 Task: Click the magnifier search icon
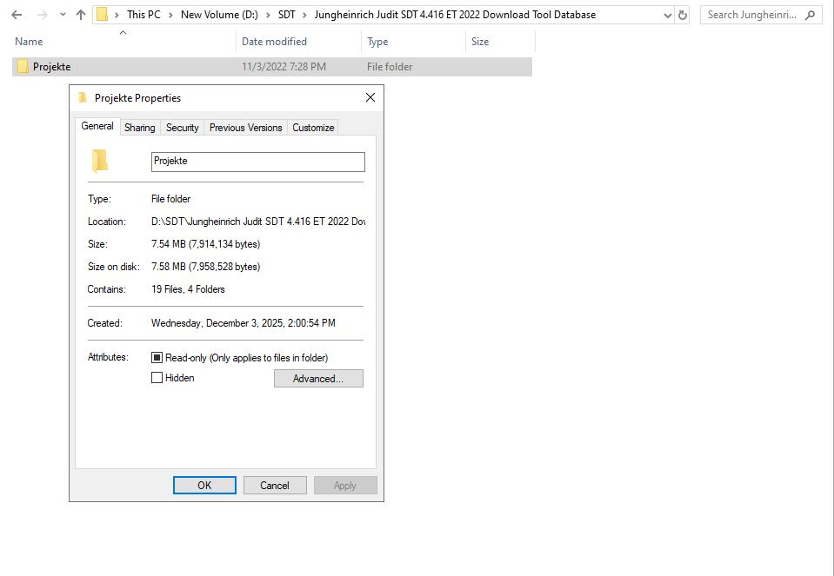pos(810,15)
